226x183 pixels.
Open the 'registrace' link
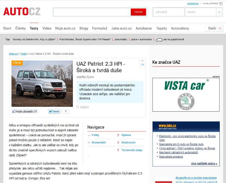(x=193, y=3)
